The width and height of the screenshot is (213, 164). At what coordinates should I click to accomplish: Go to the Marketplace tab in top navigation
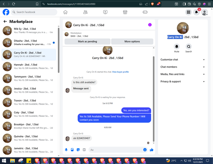click(125, 12)
